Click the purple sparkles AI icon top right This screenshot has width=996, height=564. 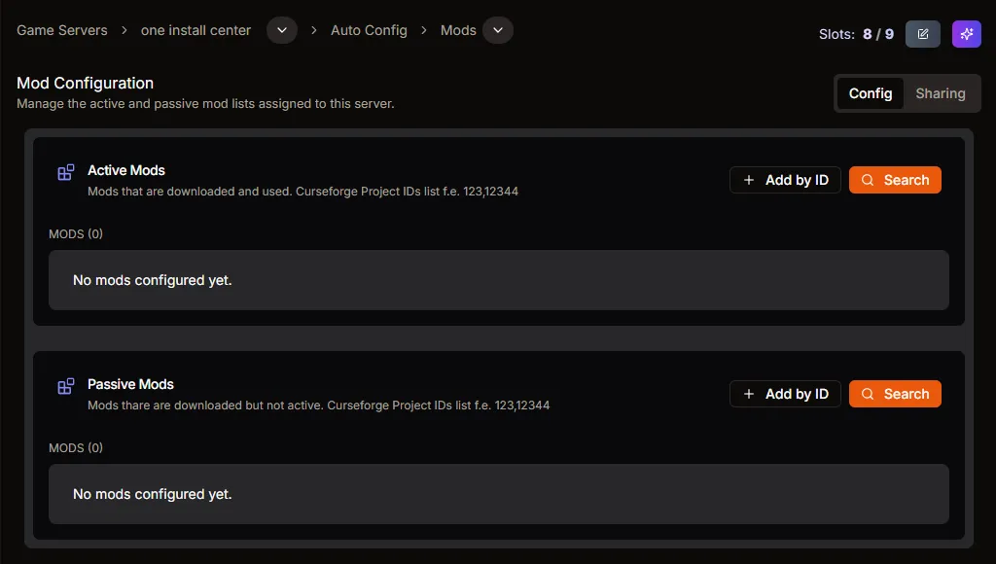pyautogui.click(x=966, y=33)
